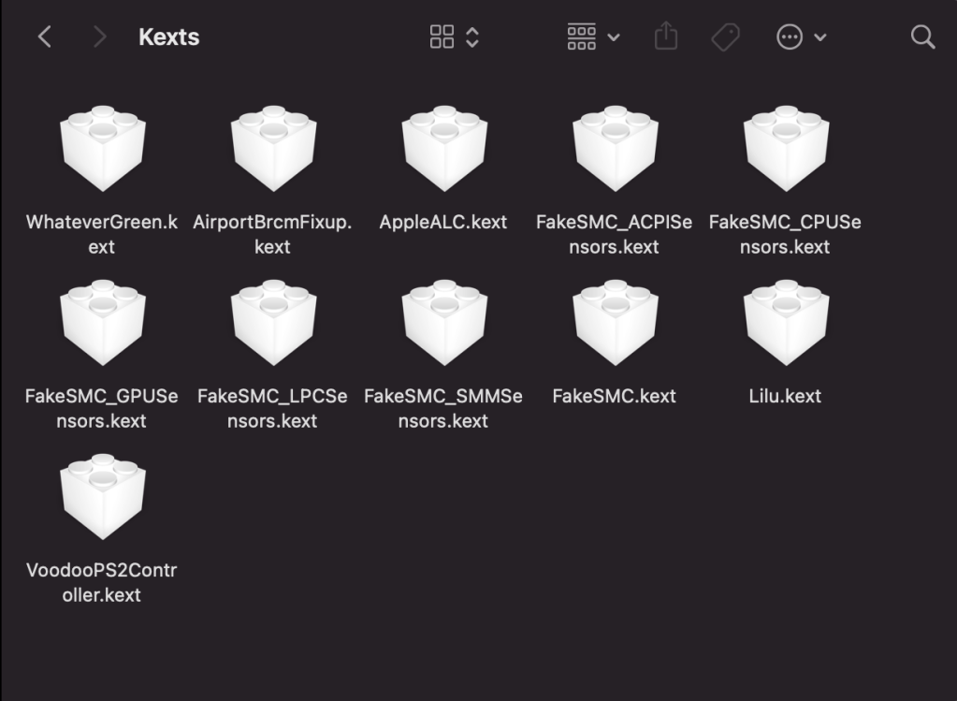Viewport: 957px width, 701px height.
Task: Click the FakeSMC_GPUSensors.kext icon
Action: coord(102,323)
